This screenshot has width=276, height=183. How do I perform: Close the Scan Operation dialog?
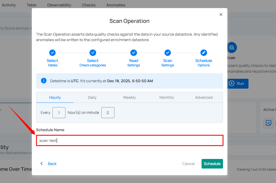(221, 14)
